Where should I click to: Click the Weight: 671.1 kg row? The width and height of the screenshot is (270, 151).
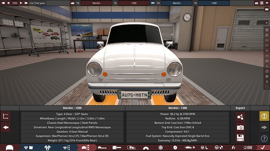click(72, 140)
